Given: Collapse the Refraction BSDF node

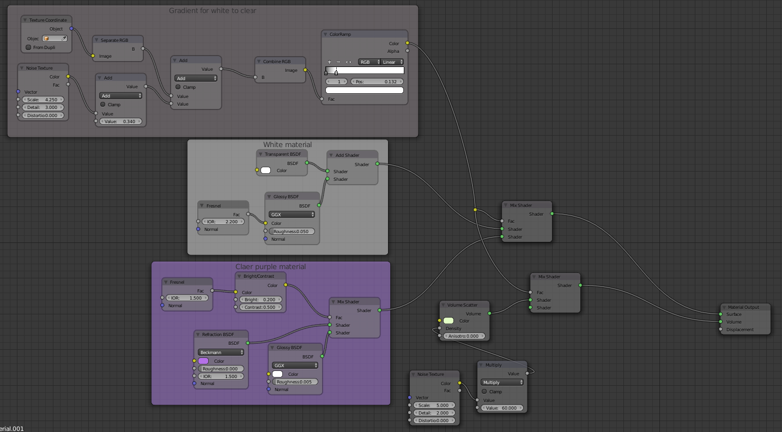Looking at the screenshot, I should (x=198, y=334).
